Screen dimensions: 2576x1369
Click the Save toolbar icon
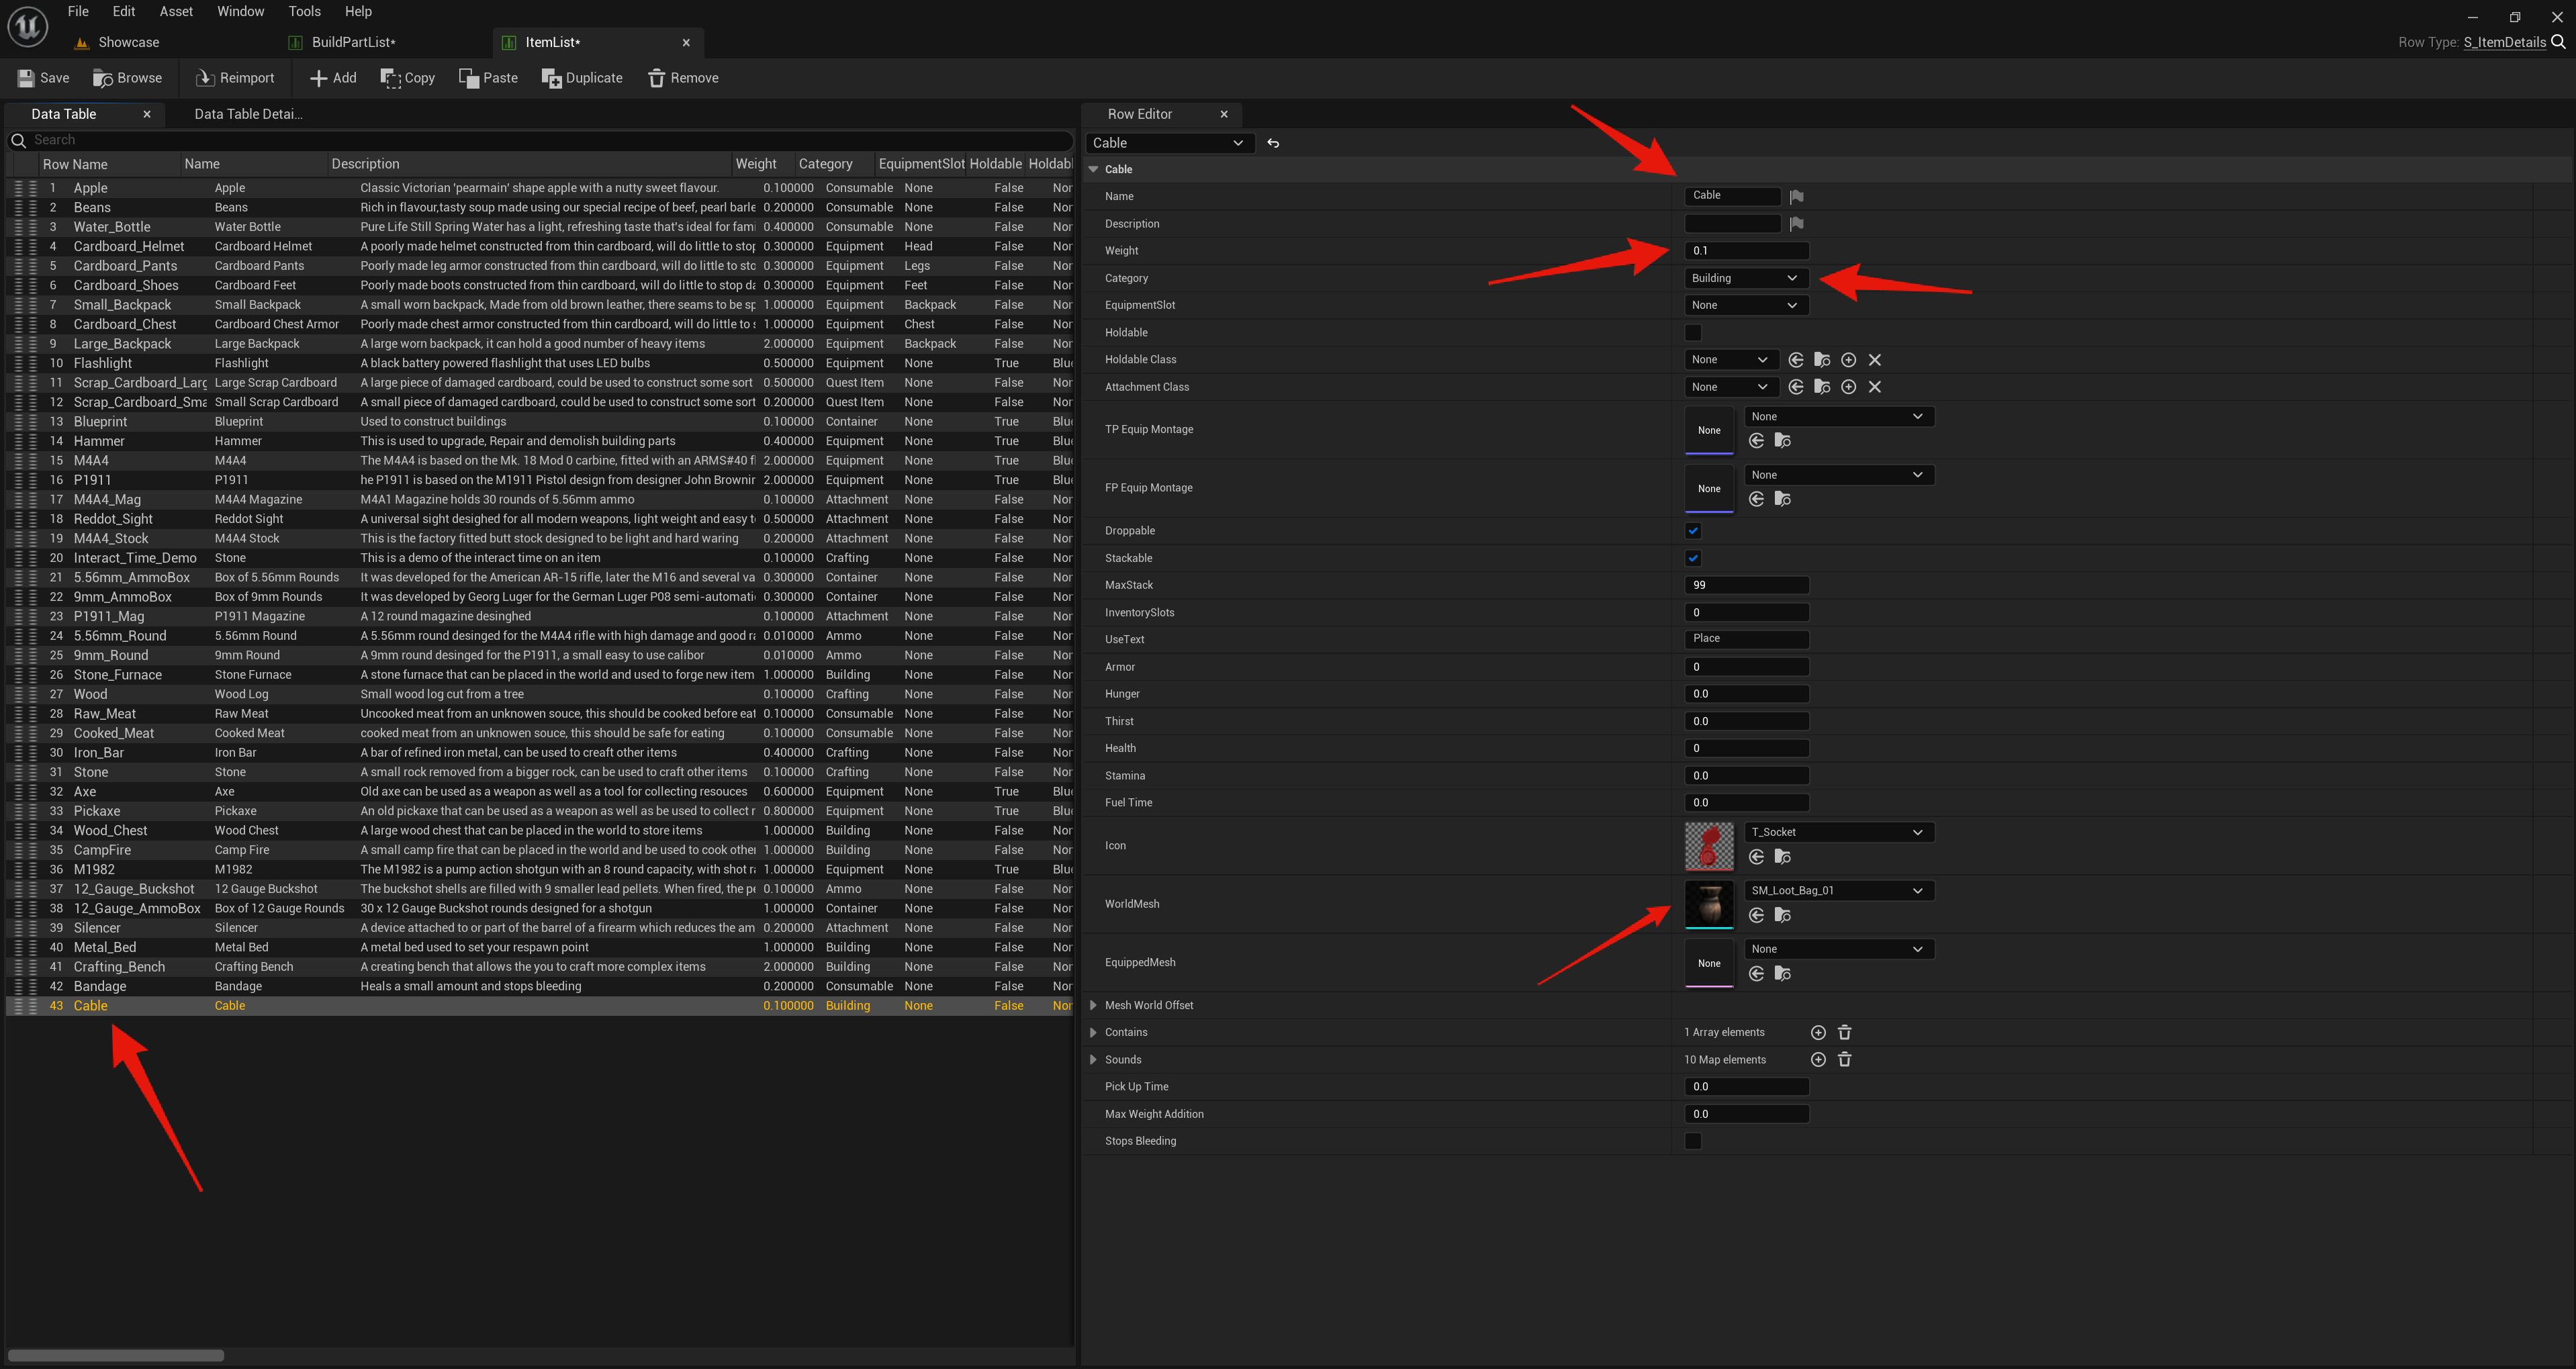tap(26, 78)
